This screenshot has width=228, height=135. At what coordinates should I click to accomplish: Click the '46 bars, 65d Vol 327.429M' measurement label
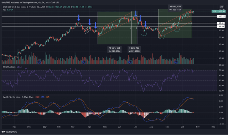click(114, 49)
